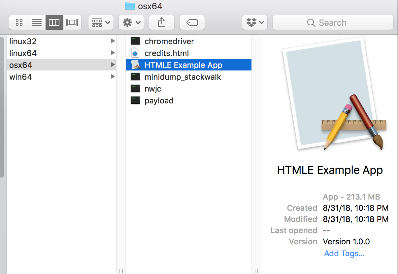398x274 pixels.
Task: Click the chromedriver executable icon
Action: tap(135, 41)
